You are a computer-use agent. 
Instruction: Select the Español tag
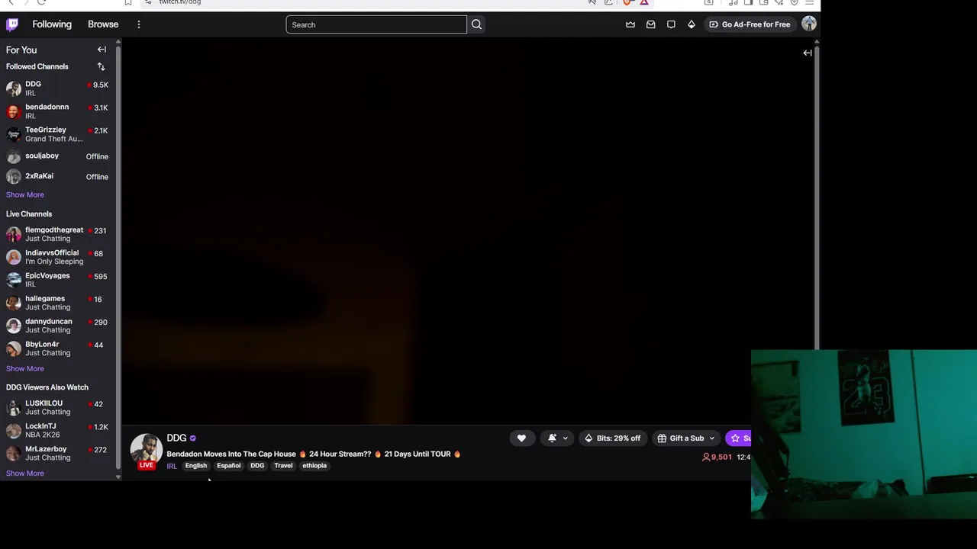point(229,466)
